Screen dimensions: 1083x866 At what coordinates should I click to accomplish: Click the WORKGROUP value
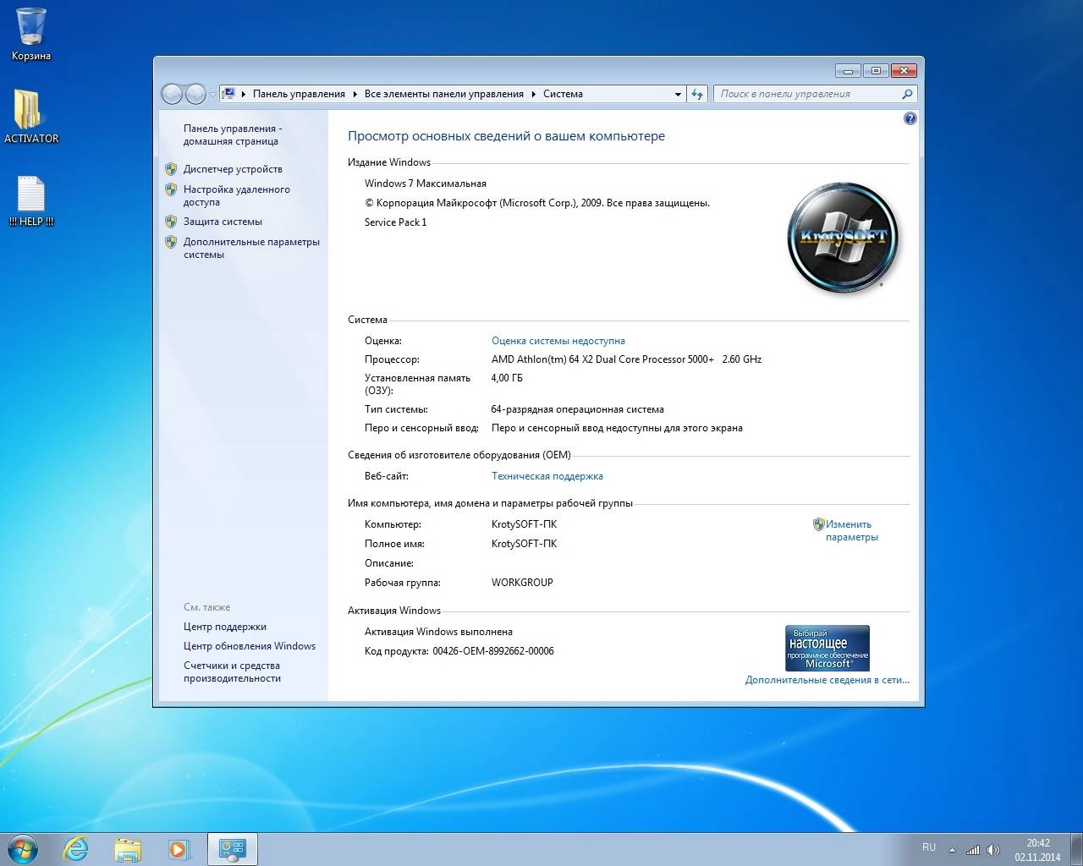tap(522, 583)
